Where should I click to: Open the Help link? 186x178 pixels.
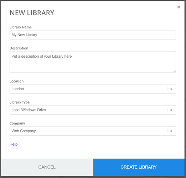(x=14, y=144)
